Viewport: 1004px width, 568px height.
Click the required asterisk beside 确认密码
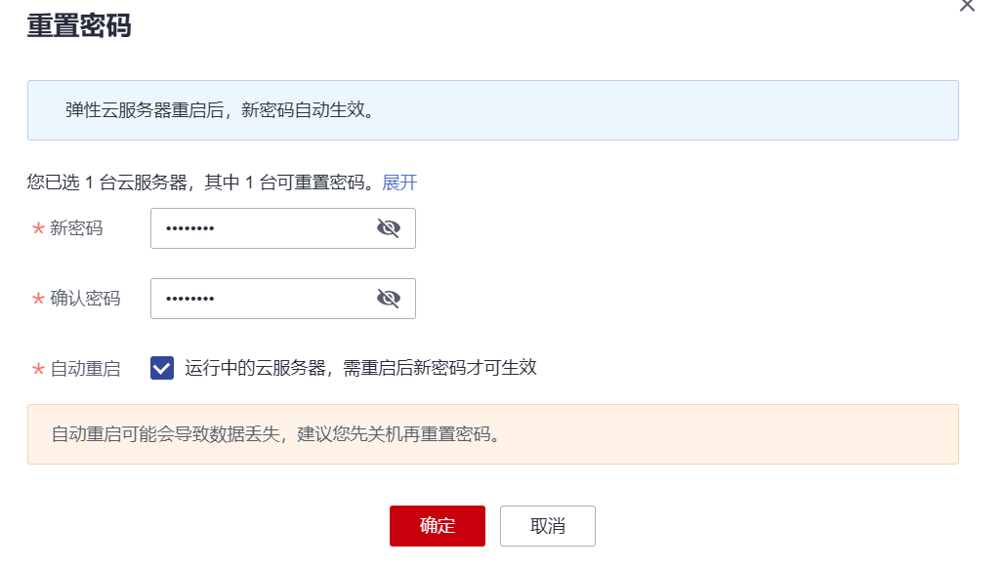click(x=38, y=300)
